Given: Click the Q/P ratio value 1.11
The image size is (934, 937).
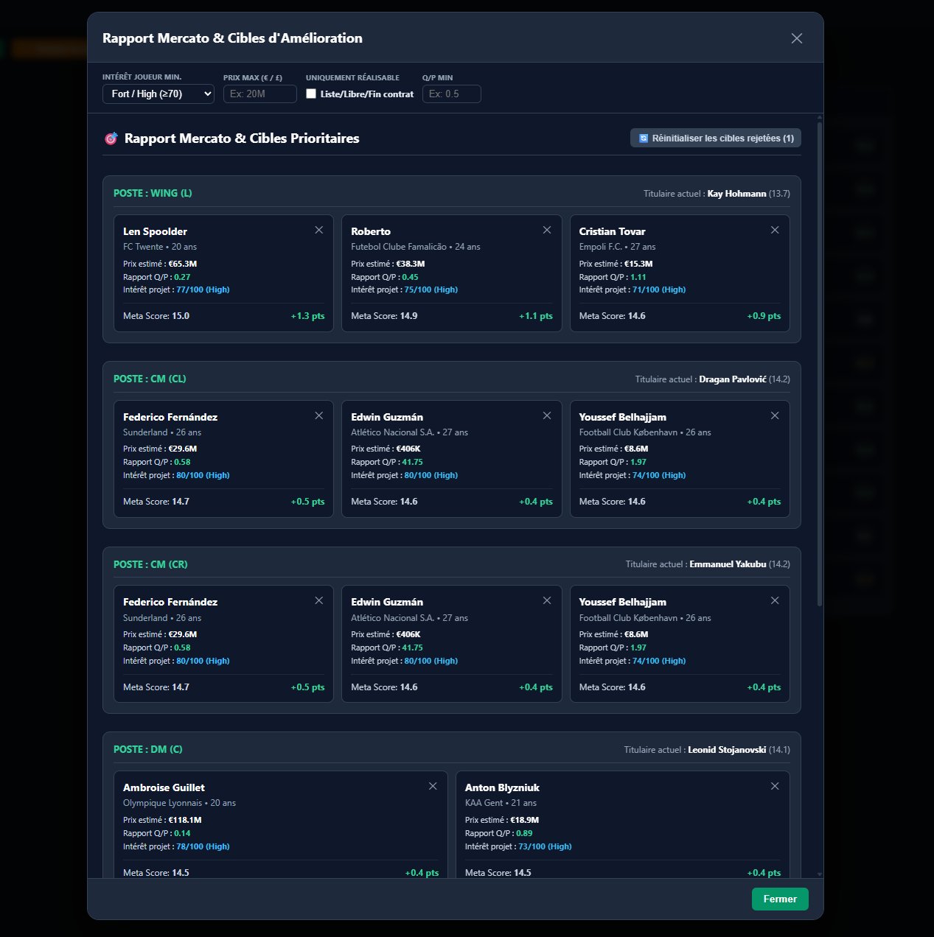Looking at the screenshot, I should [638, 277].
